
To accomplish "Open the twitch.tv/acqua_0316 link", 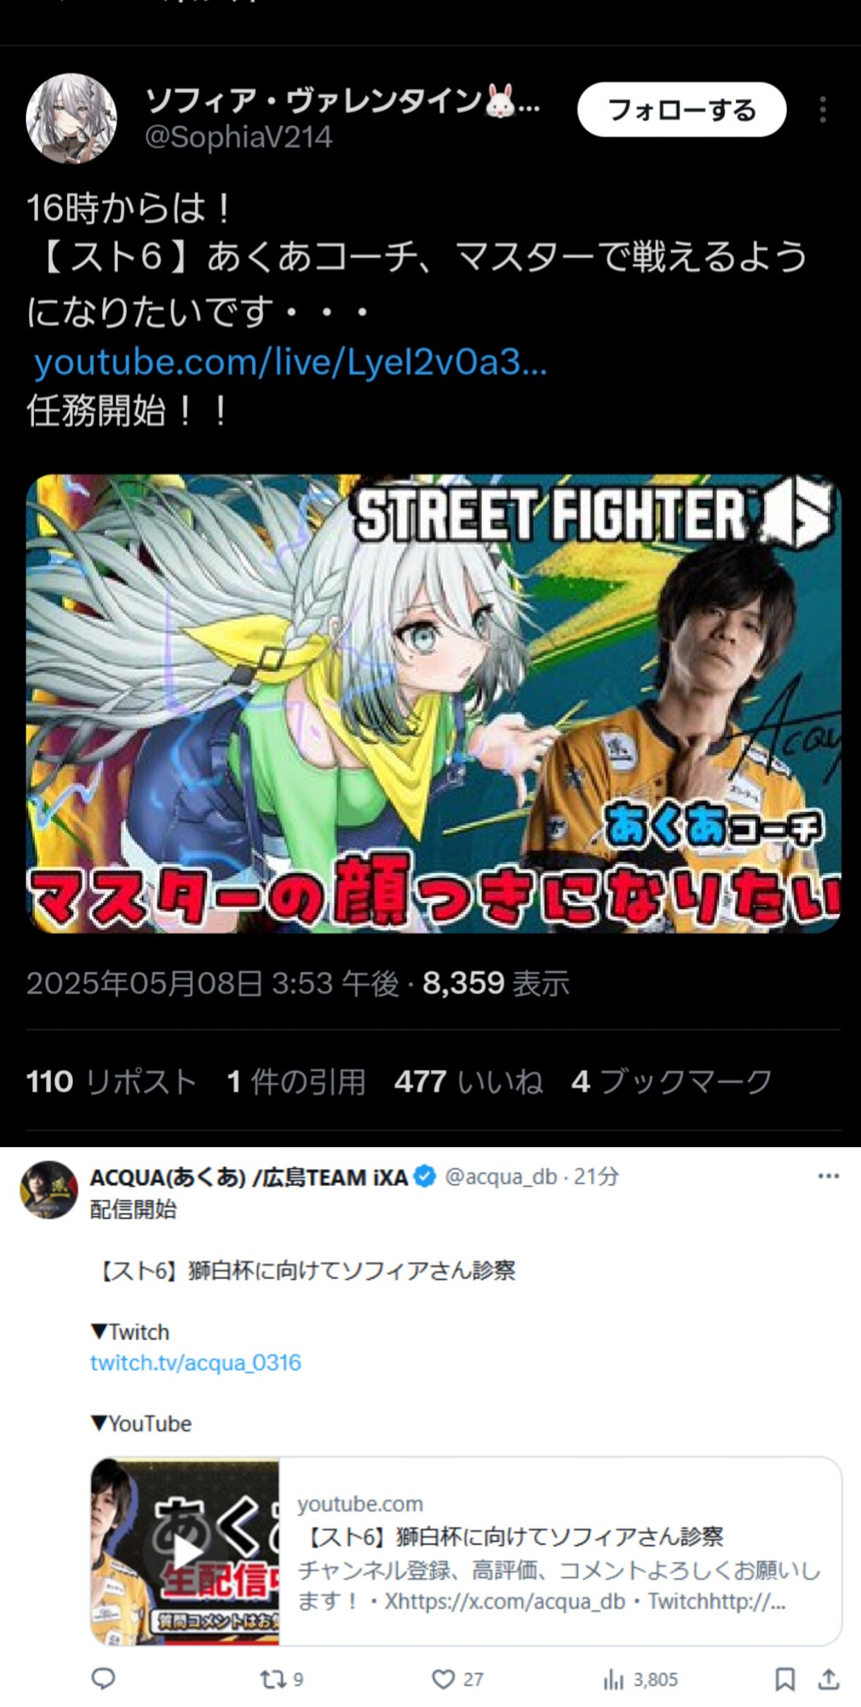I will point(195,1362).
